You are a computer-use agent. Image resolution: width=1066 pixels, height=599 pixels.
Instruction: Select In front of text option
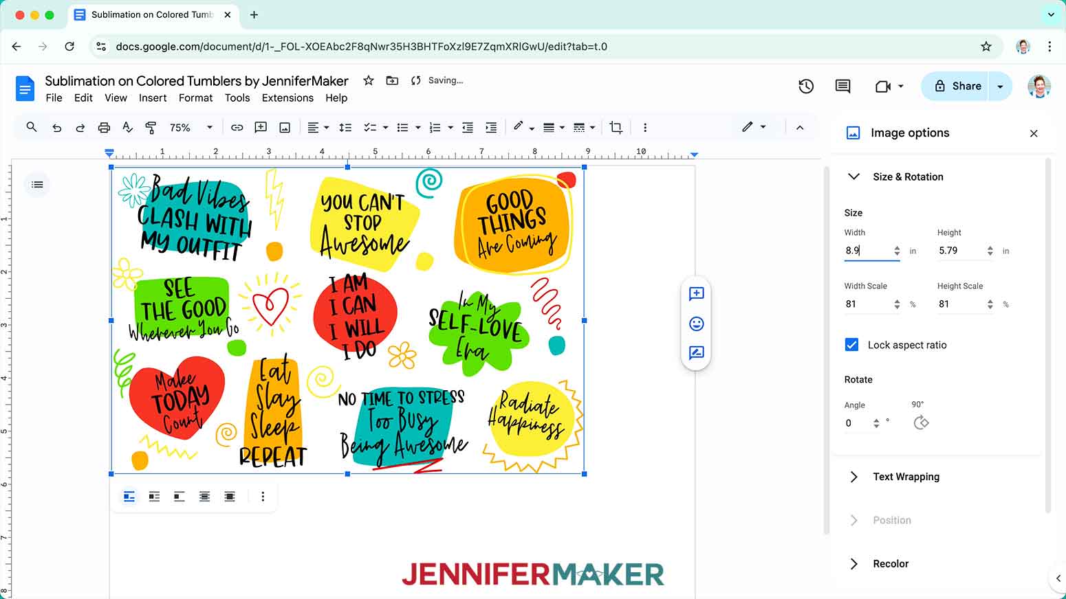pos(230,496)
